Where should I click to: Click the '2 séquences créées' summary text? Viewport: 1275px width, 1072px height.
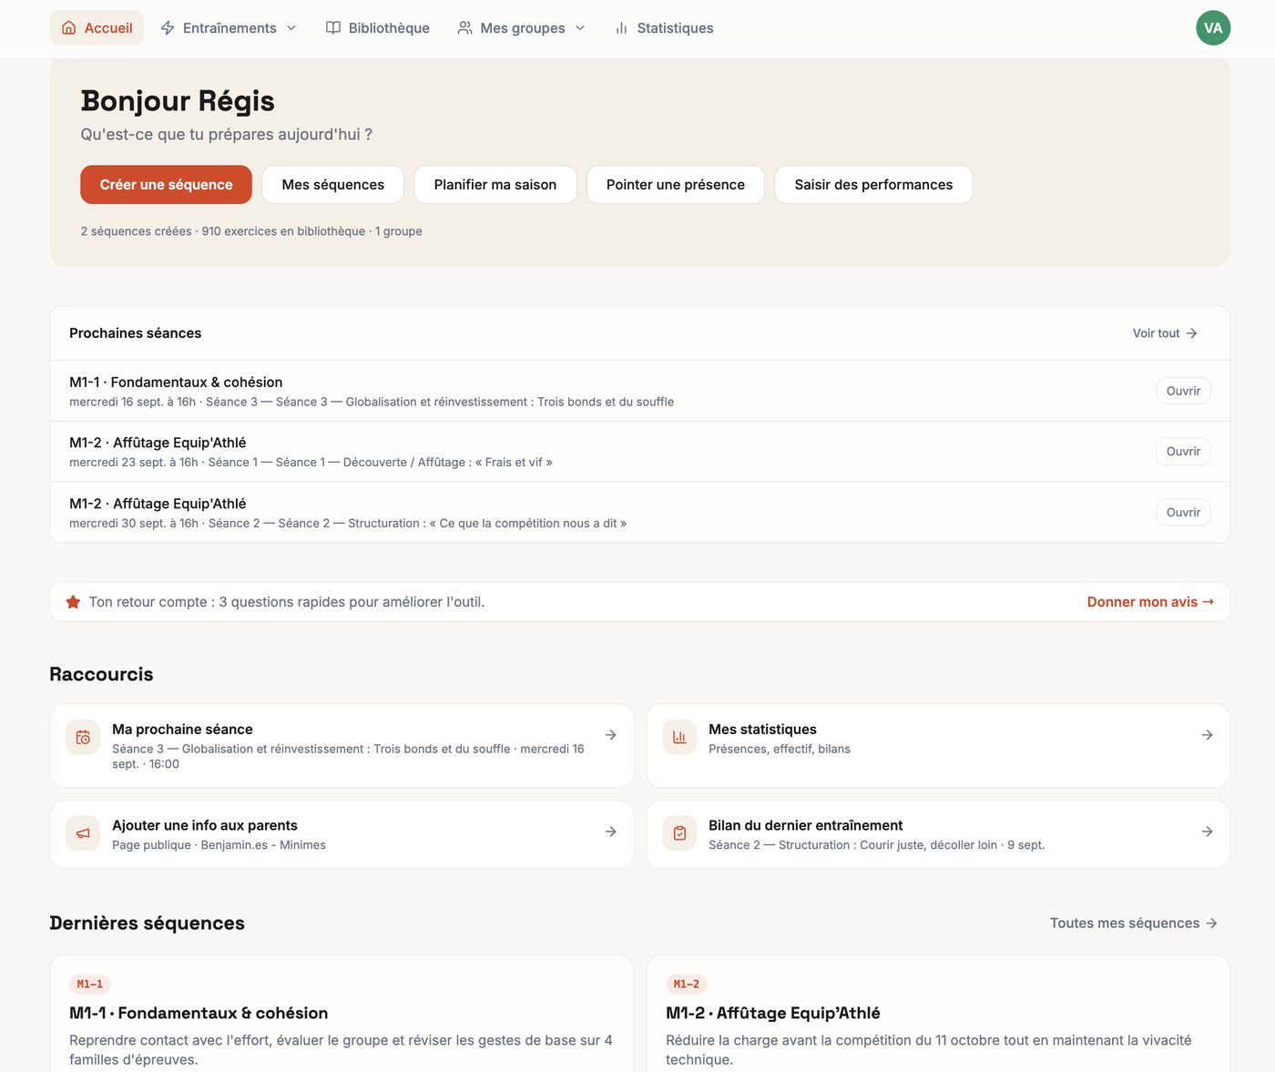(x=136, y=231)
